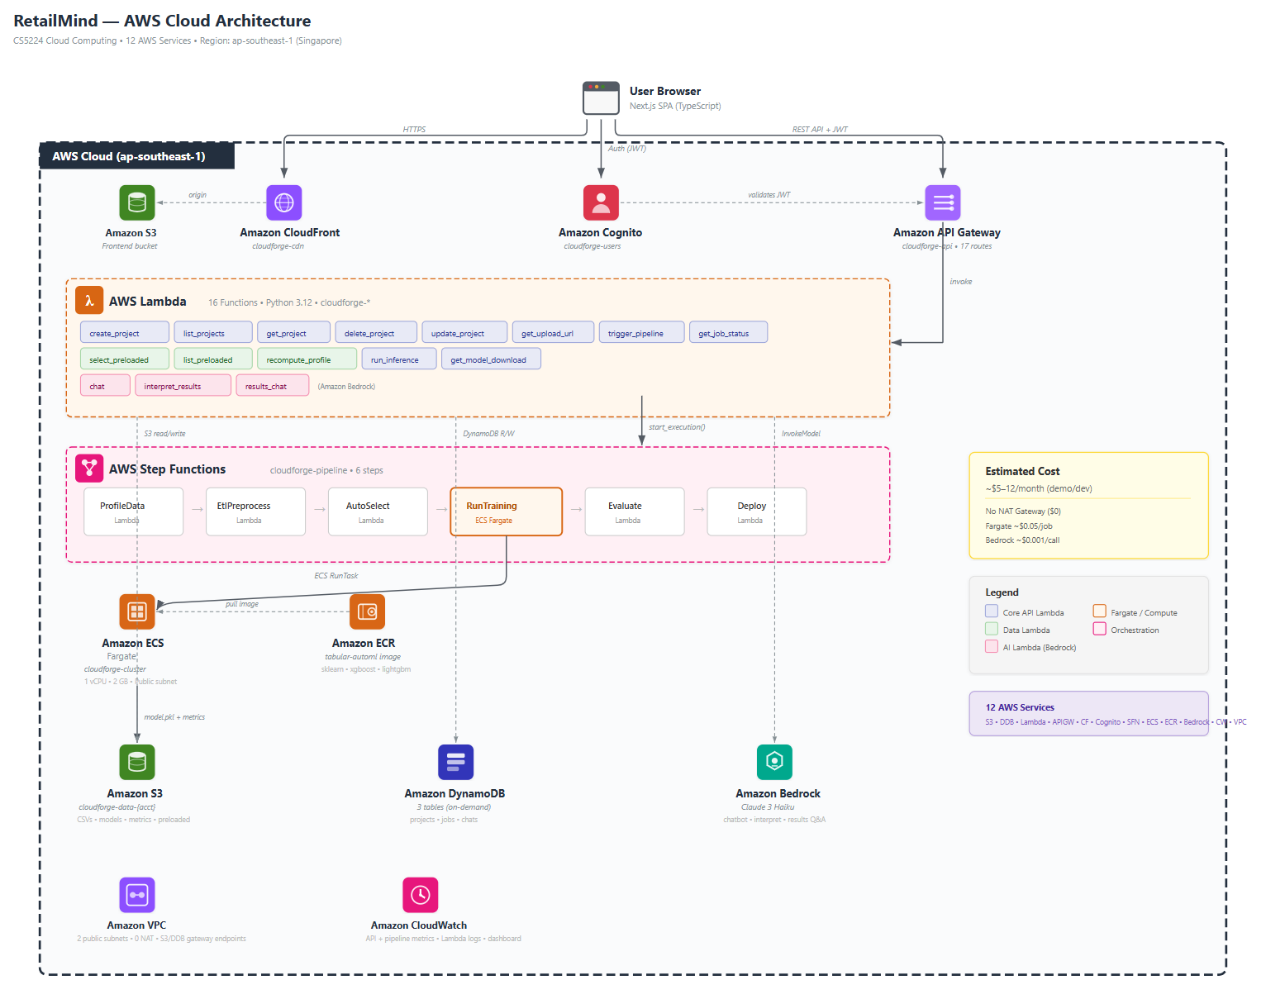The height and width of the screenshot is (999, 1266).
Task: Select the delete_project function chip
Action: click(376, 332)
